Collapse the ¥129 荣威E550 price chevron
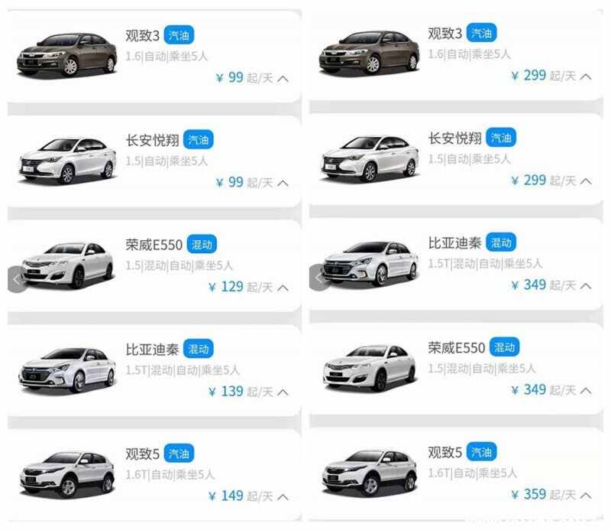The height and width of the screenshot is (530, 611). (283, 288)
